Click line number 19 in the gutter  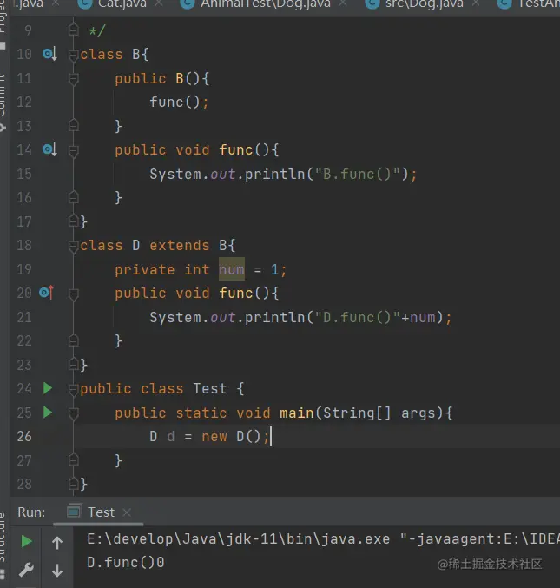24,269
